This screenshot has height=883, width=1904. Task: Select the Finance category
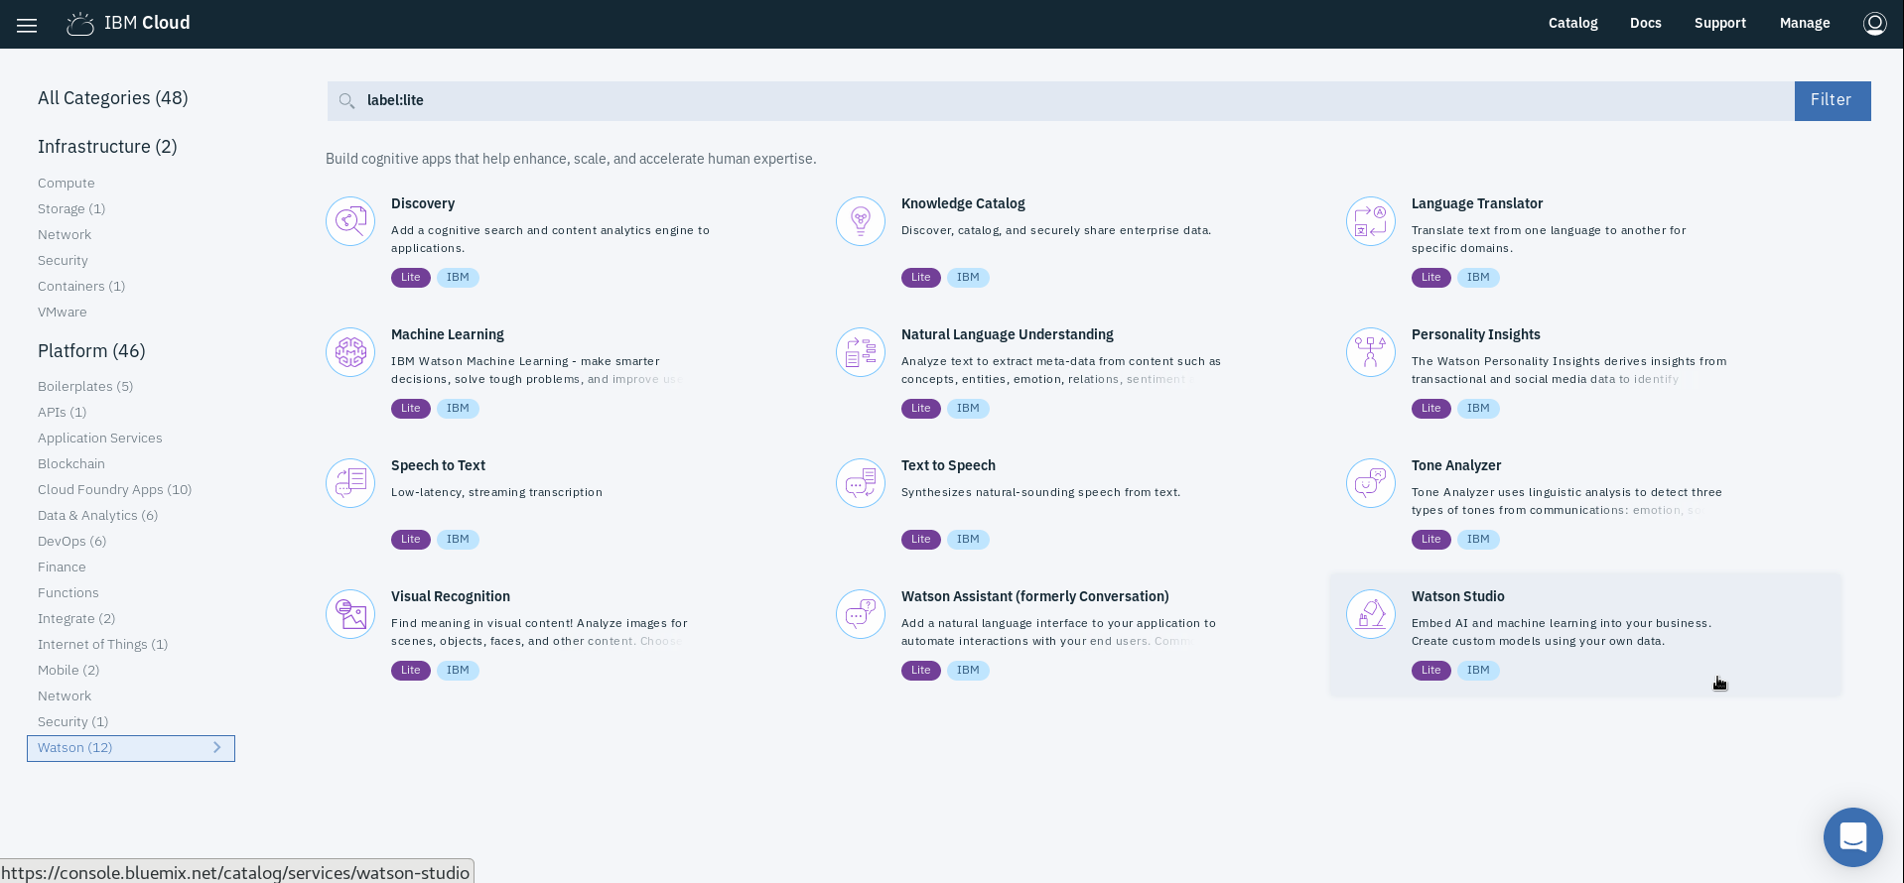(x=62, y=568)
